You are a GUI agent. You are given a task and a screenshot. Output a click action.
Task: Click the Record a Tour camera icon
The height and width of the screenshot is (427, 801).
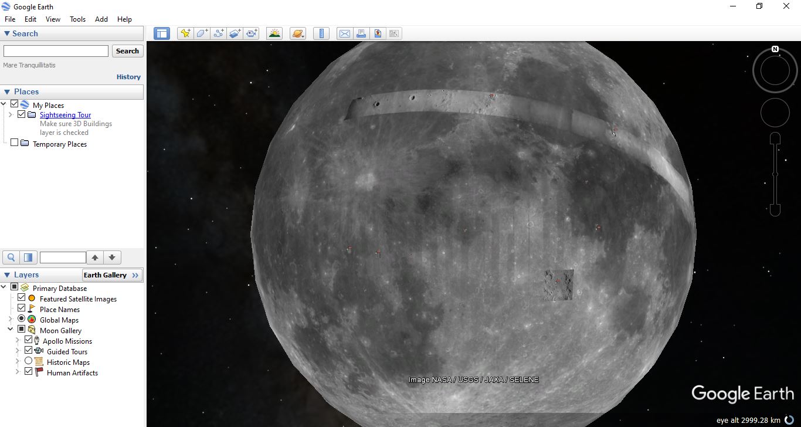252,33
